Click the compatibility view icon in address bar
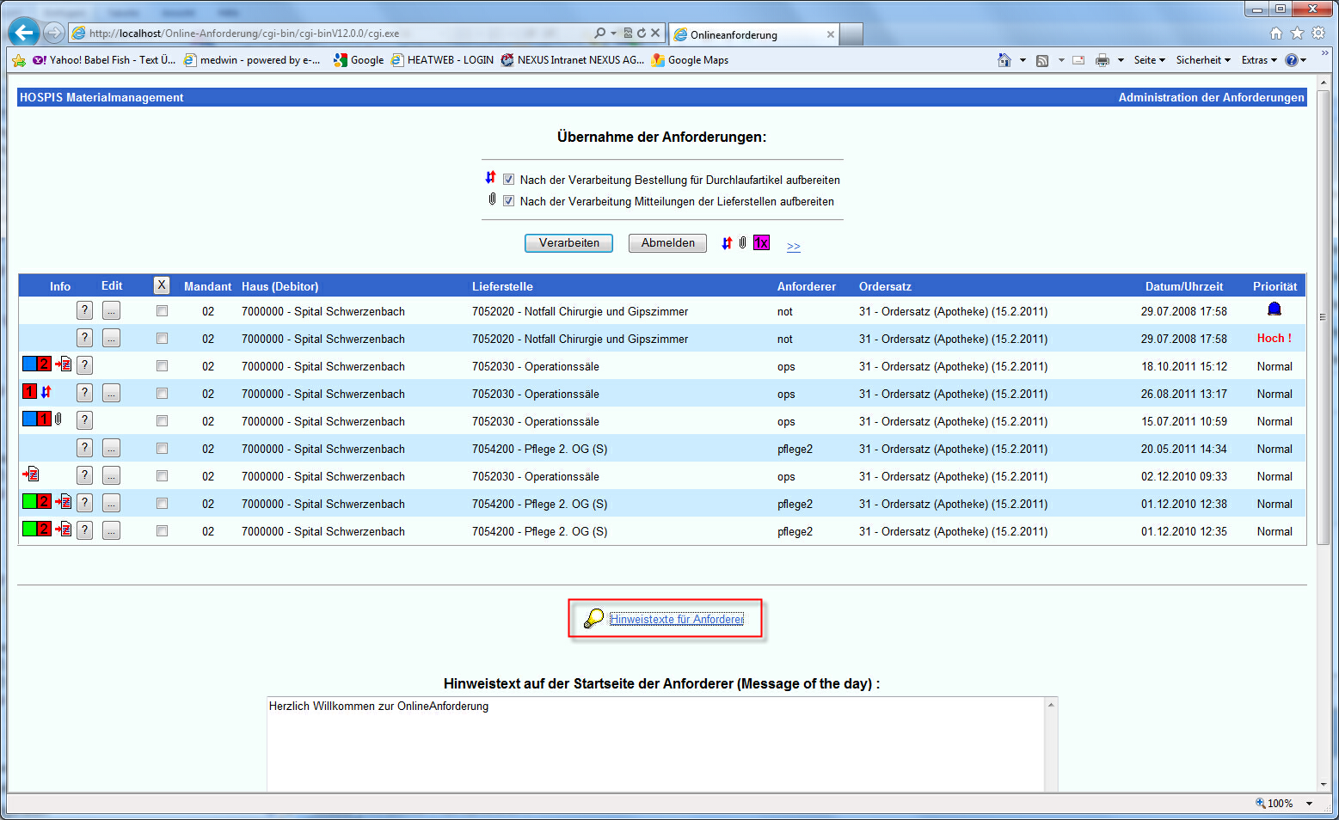Viewport: 1339px width, 820px height. coord(628,34)
